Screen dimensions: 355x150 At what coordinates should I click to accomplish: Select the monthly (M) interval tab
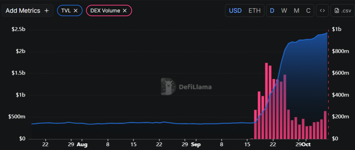click(296, 11)
